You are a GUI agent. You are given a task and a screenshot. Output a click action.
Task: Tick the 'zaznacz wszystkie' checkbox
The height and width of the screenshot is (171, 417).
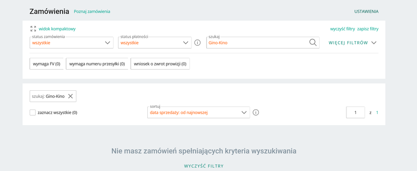(33, 112)
